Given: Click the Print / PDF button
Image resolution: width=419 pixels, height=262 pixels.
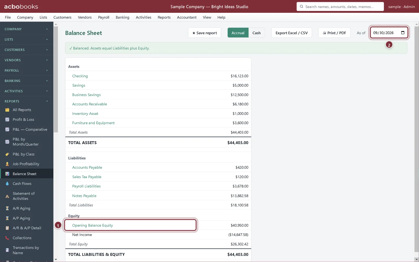Looking at the screenshot, I should [334, 33].
